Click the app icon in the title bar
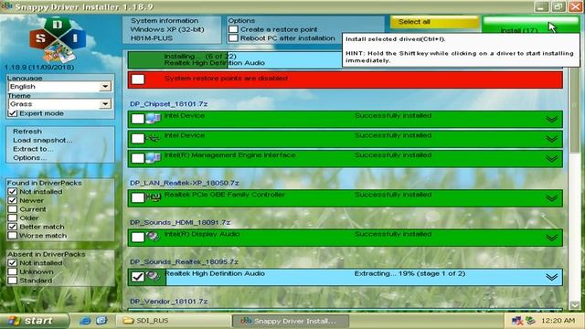This screenshot has height=329, width=585. pyautogui.click(x=6, y=6)
